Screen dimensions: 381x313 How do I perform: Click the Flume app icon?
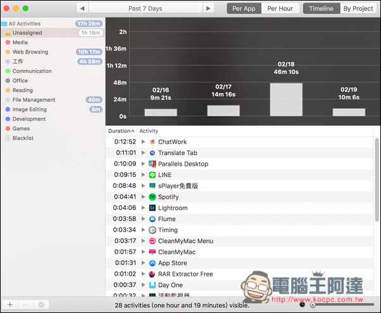click(153, 219)
